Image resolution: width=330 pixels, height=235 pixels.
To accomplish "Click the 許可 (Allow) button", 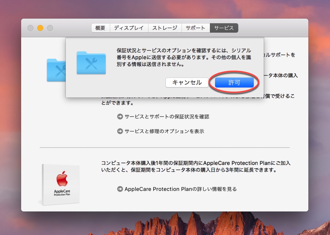I will point(234,83).
